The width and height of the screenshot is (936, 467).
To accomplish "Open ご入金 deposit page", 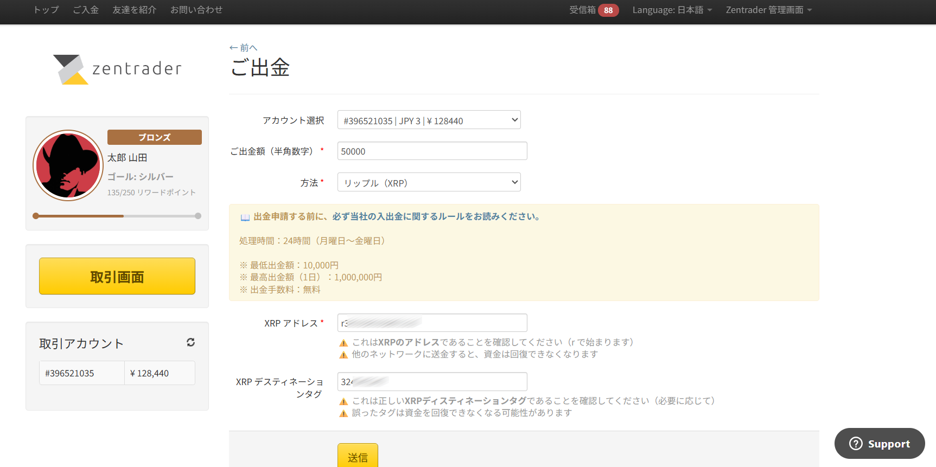I will click(x=86, y=10).
